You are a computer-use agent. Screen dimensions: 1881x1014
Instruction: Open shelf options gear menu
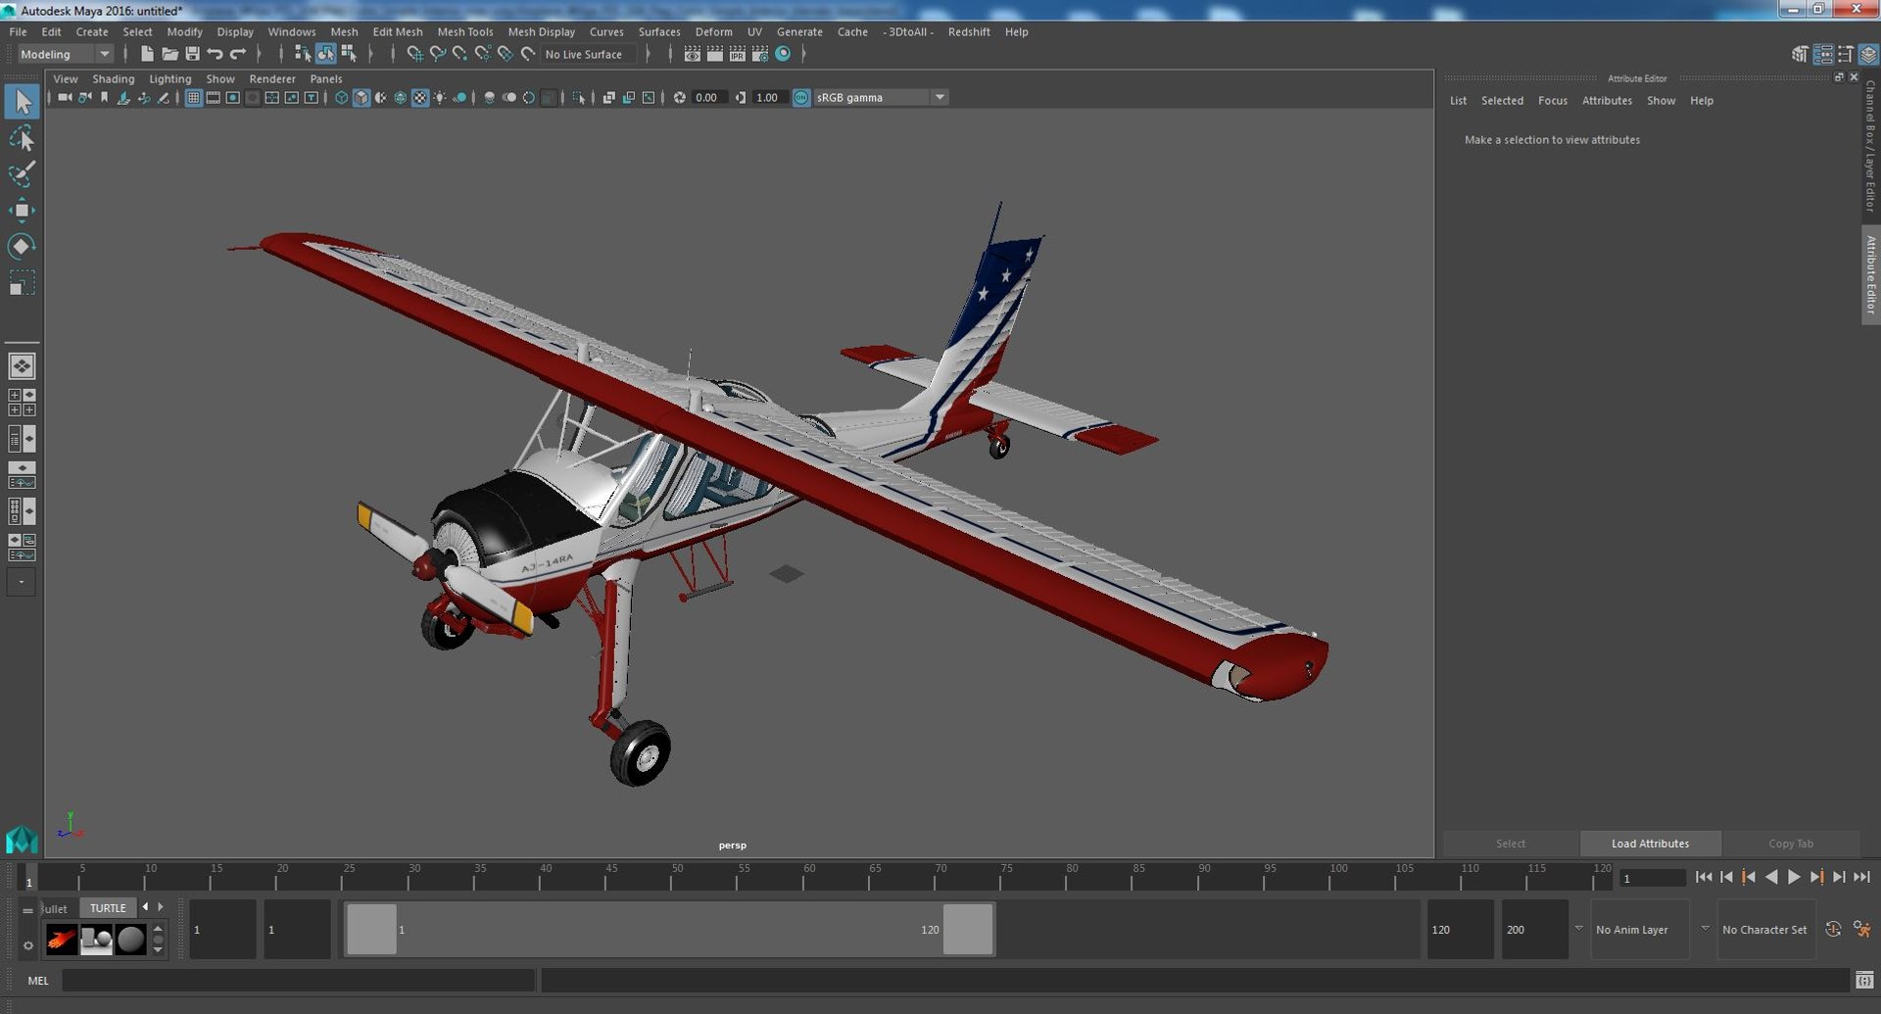27,945
